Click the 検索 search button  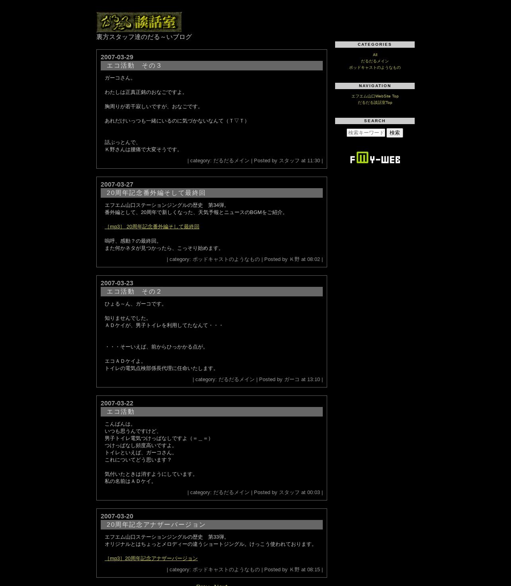pos(395,133)
